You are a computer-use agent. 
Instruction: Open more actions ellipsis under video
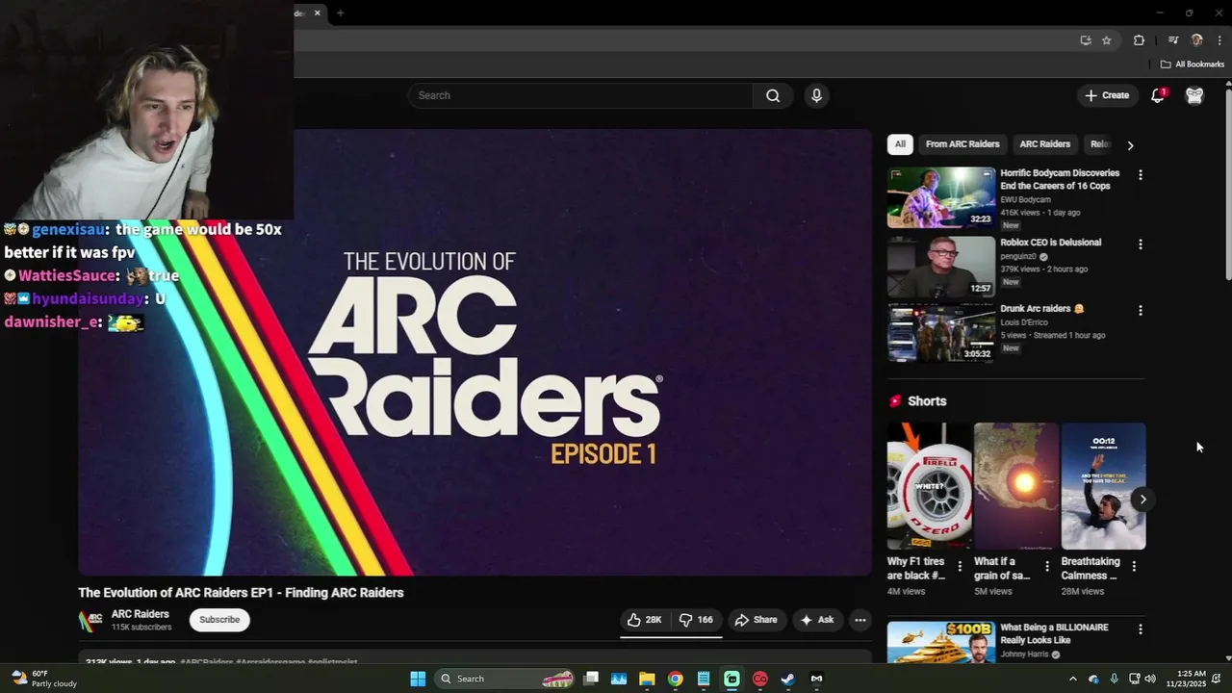tap(860, 620)
